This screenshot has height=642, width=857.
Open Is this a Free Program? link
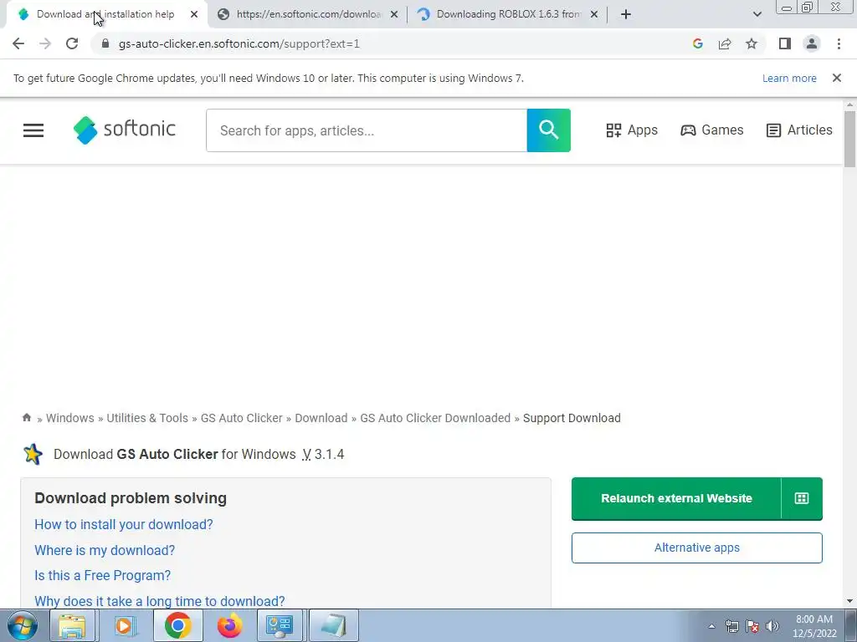click(x=102, y=575)
